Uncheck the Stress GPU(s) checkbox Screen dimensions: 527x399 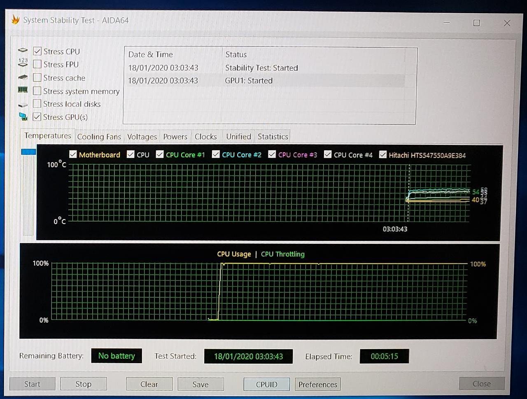[x=37, y=117]
